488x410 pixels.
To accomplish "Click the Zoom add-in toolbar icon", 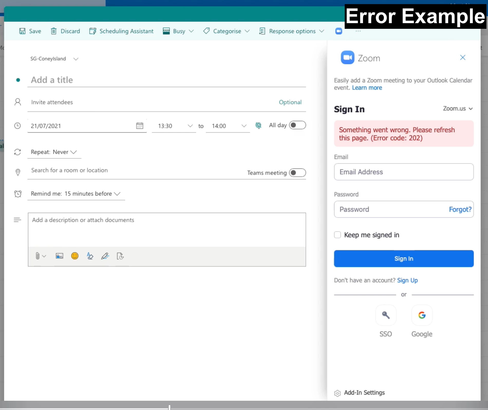I will (x=339, y=31).
